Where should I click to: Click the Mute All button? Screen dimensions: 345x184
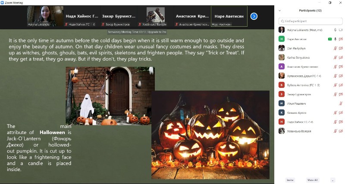coord(312,180)
